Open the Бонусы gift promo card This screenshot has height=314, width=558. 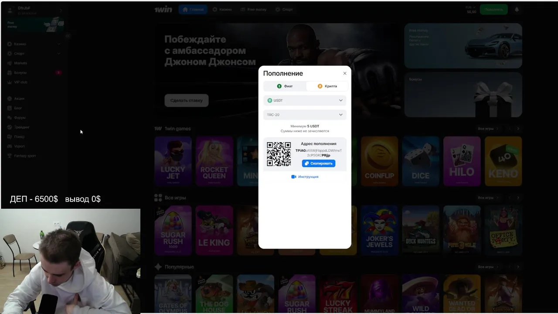pos(463,95)
